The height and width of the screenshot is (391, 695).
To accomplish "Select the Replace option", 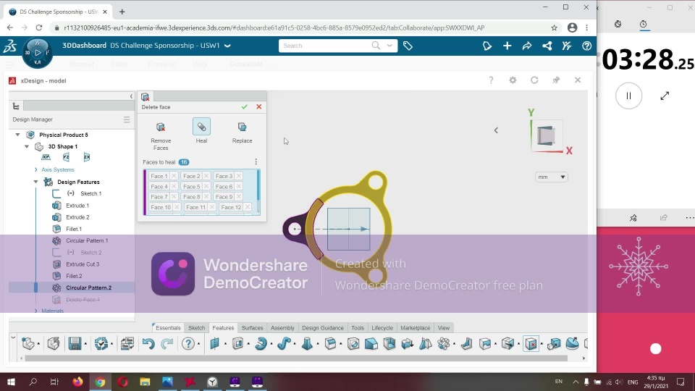I will (x=242, y=132).
